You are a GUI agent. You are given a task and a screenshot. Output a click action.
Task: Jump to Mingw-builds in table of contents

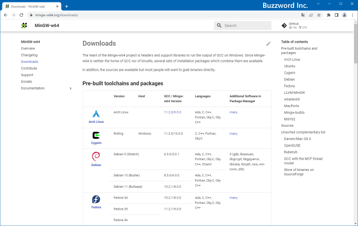pos(294,113)
